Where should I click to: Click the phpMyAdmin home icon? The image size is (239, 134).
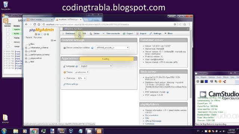click(x=36, y=34)
